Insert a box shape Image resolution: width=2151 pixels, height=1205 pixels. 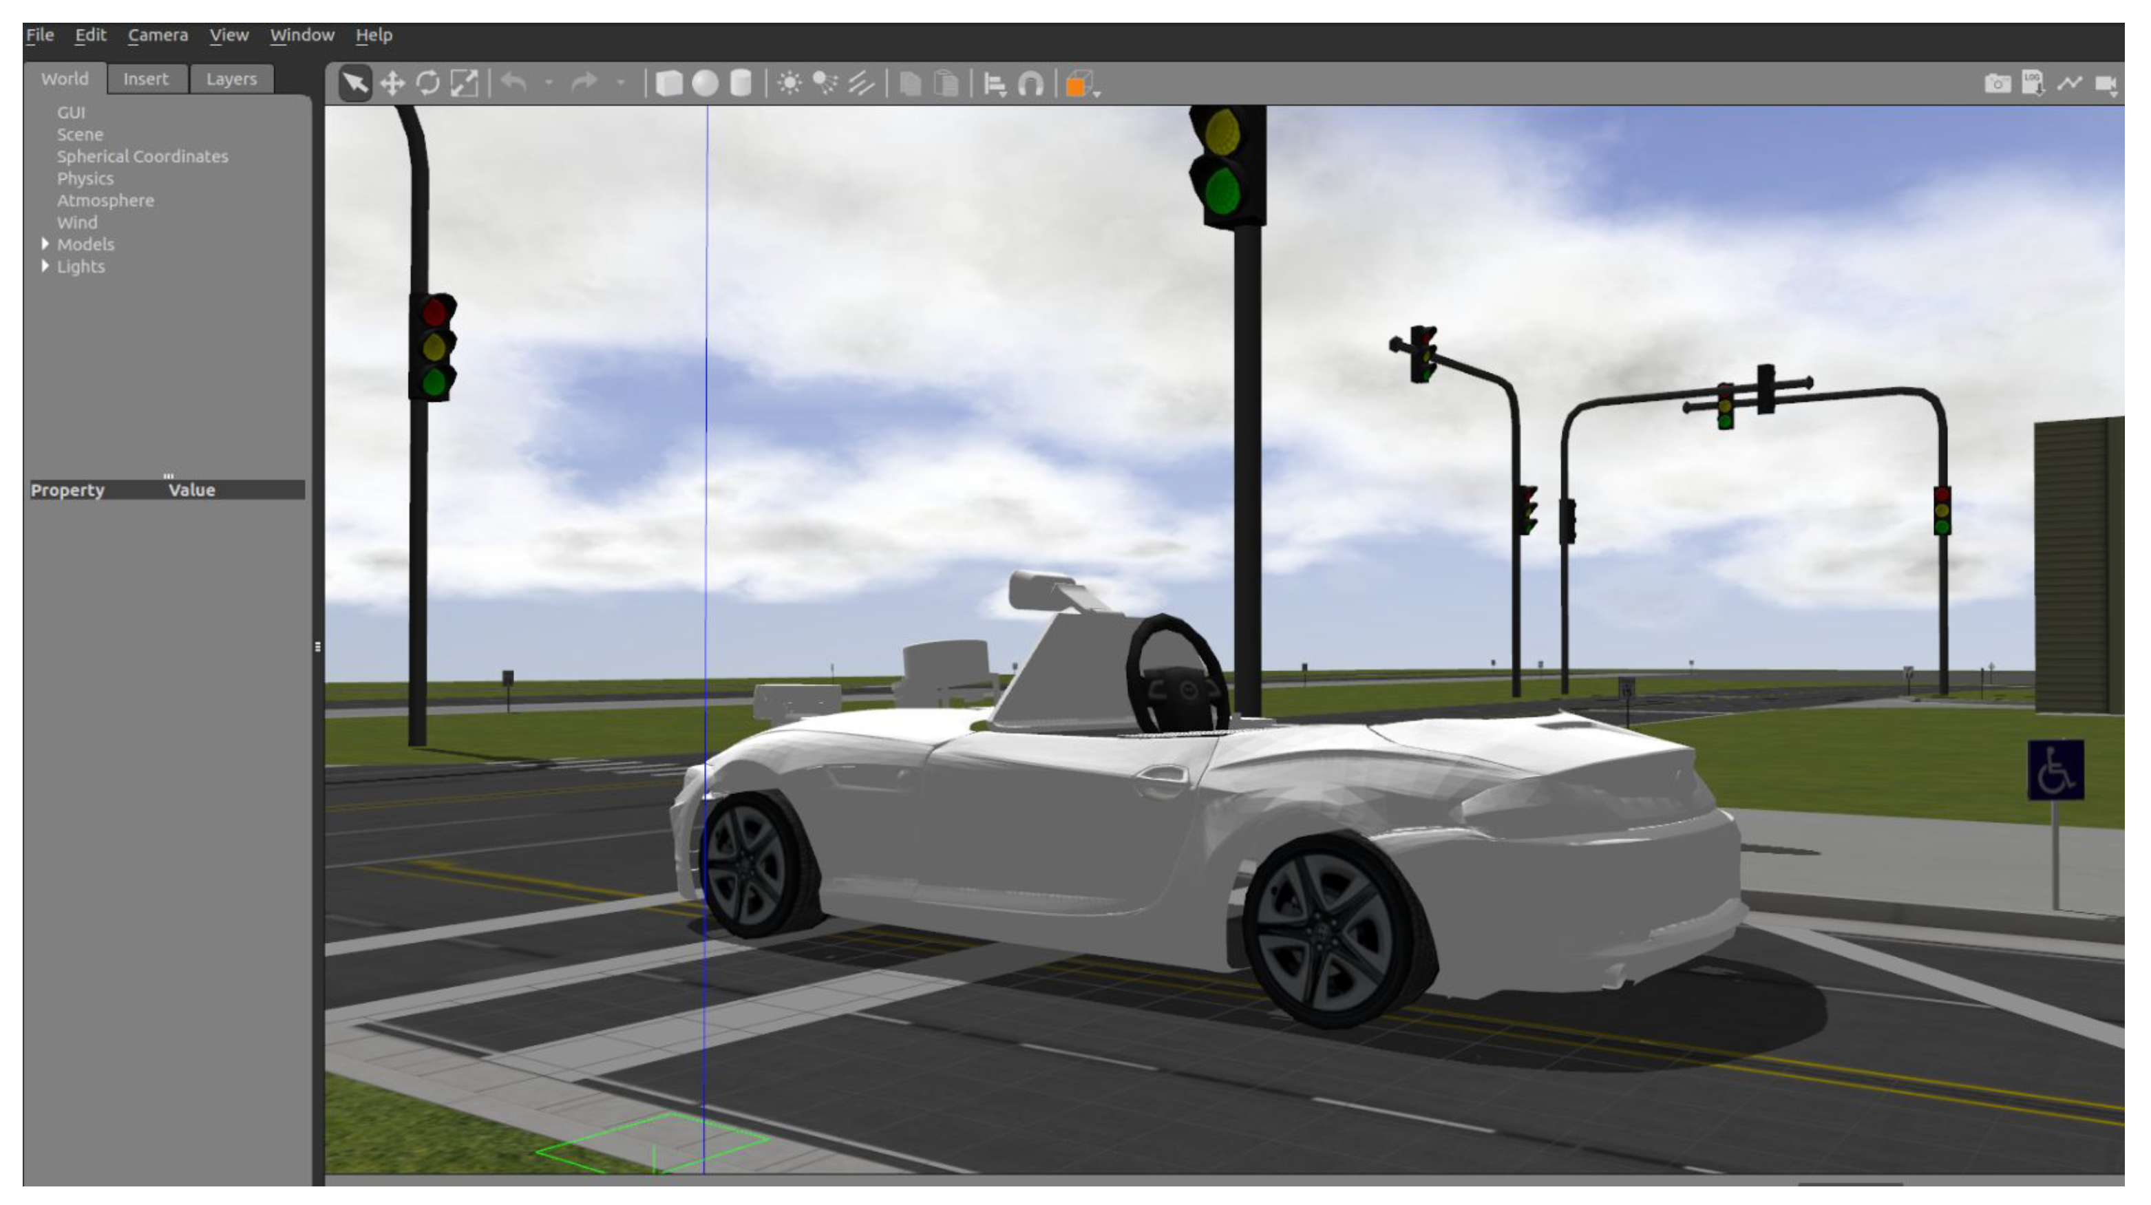(x=669, y=83)
